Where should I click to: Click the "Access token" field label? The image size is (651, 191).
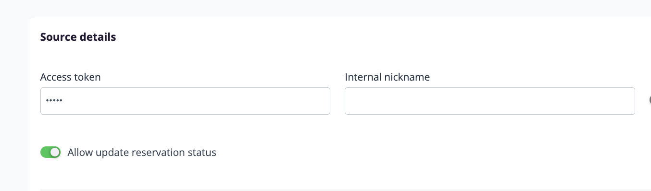pyautogui.click(x=70, y=77)
